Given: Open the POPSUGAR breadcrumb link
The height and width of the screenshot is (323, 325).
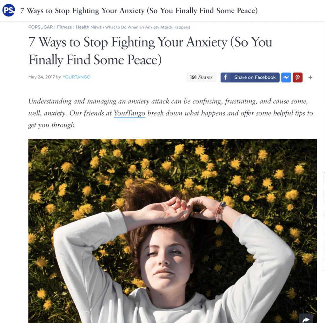Looking at the screenshot, I should click(41, 27).
